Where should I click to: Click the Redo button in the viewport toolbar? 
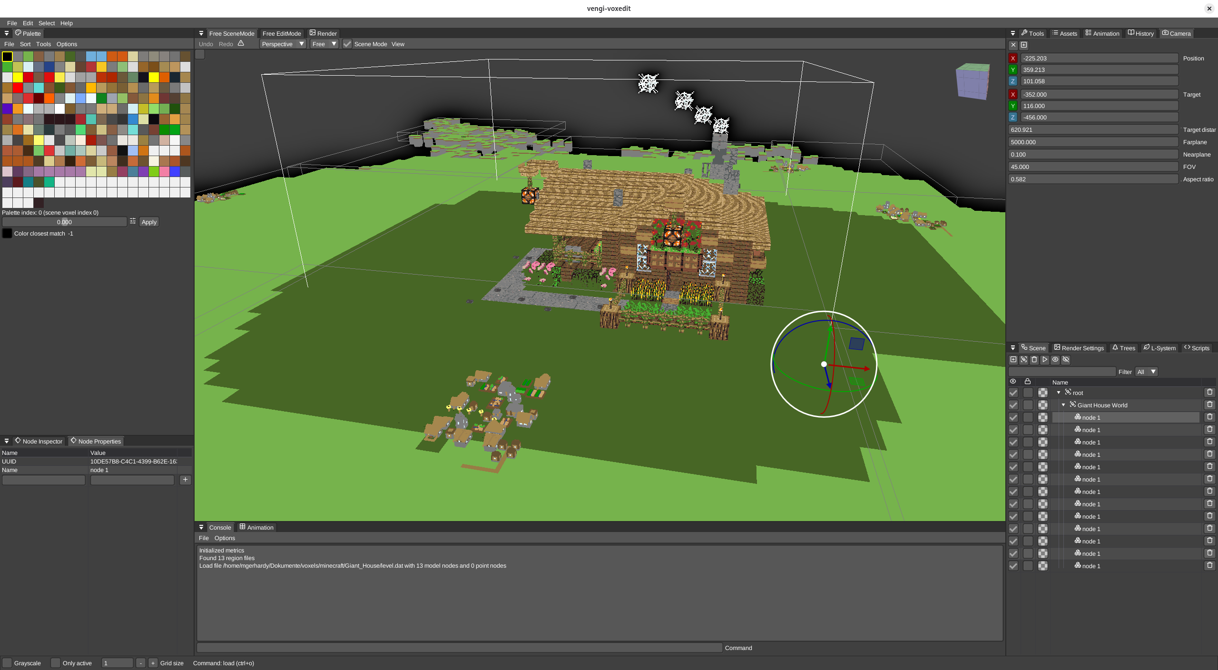(226, 44)
